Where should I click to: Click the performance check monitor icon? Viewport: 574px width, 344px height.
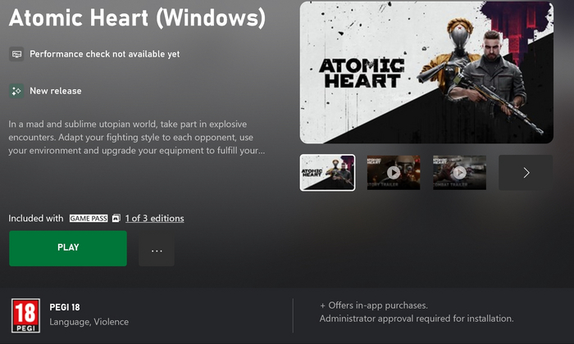coord(16,54)
